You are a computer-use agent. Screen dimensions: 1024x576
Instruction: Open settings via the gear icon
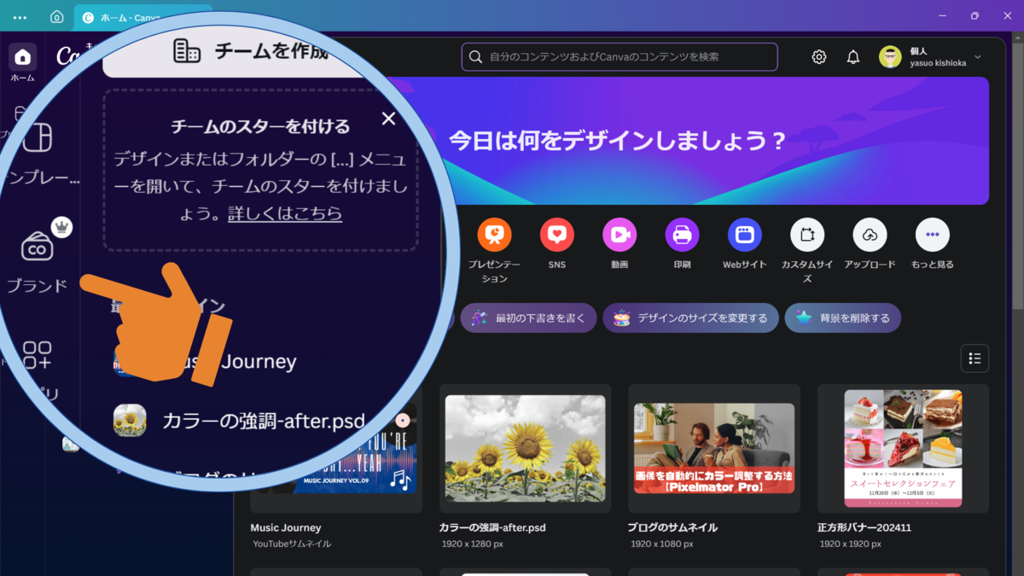click(819, 57)
